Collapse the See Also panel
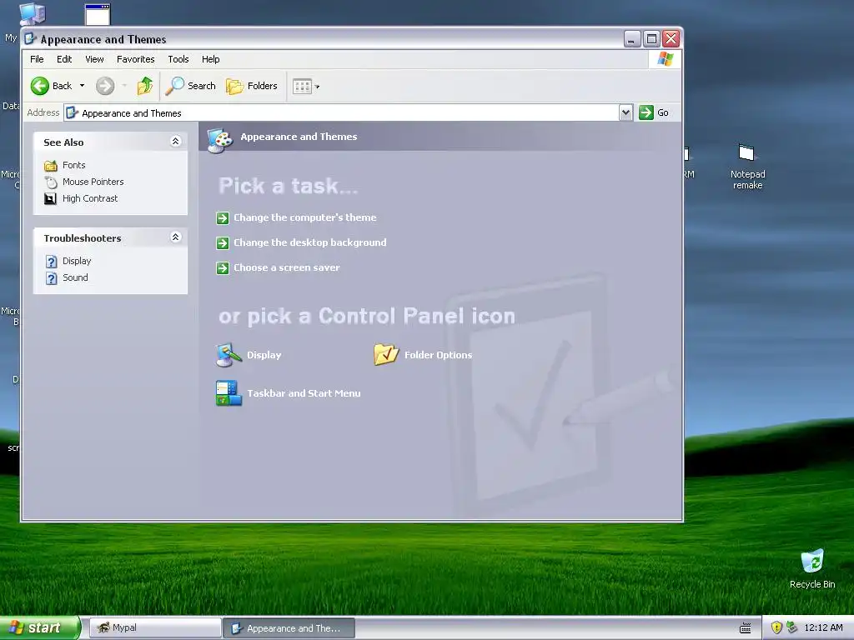854x640 pixels. coord(175,142)
